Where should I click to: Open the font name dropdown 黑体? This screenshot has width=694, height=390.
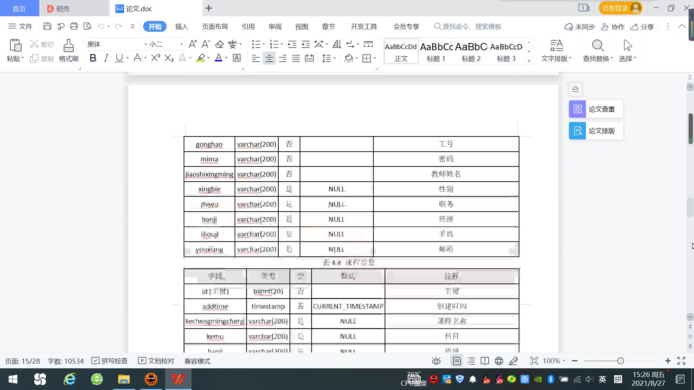pyautogui.click(x=146, y=44)
